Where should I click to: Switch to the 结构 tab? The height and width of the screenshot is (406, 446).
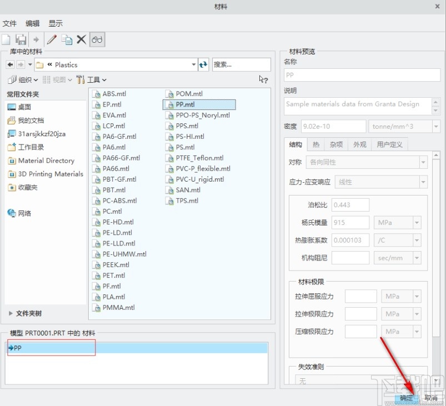(295, 144)
